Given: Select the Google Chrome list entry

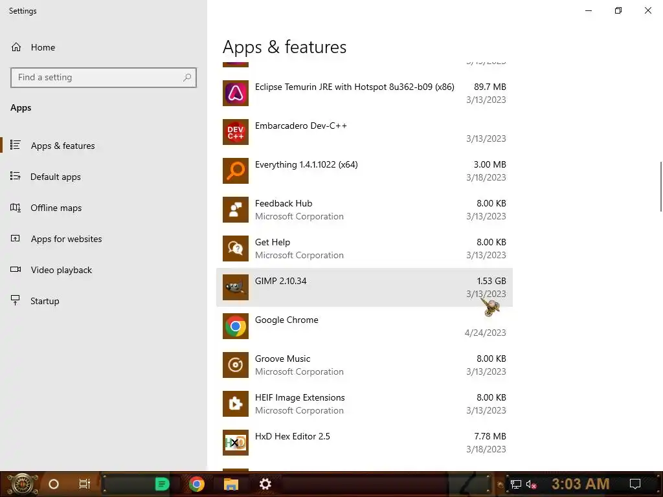Looking at the screenshot, I should pyautogui.click(x=365, y=326).
